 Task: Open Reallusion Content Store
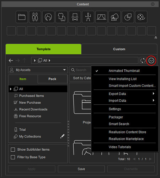(x=125, y=132)
